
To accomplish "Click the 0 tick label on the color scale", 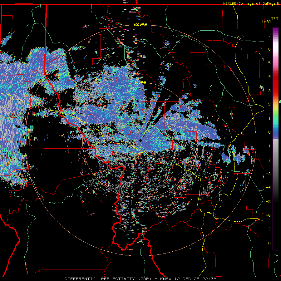I will pyautogui.click(x=269, y=132).
